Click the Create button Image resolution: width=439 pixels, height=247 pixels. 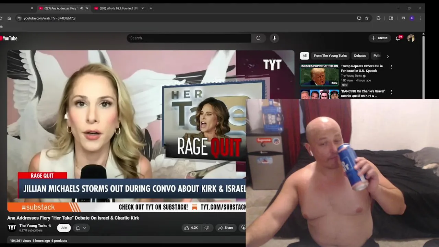379,38
